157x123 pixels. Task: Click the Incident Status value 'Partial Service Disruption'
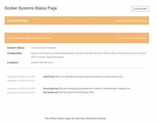[x=44, y=48]
